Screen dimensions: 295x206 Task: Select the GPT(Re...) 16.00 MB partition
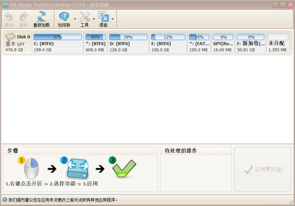(223, 43)
